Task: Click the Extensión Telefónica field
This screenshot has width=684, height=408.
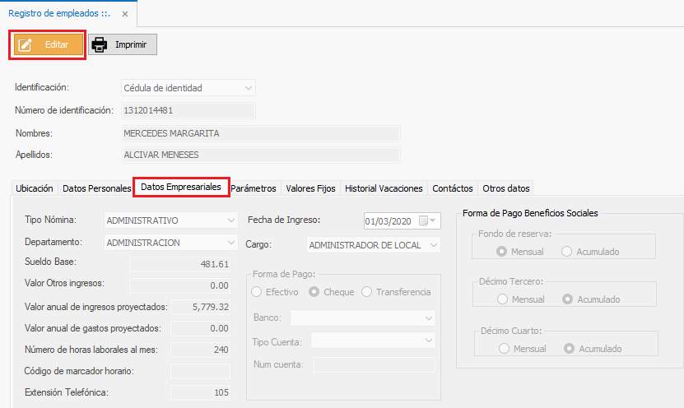Action: (201, 392)
